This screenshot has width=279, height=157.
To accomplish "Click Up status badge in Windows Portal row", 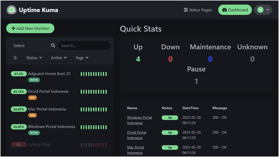I will 170,118.
